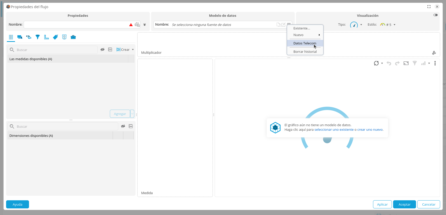
Task: Expand the Estilo #5 style dropdown
Action: coord(394,25)
